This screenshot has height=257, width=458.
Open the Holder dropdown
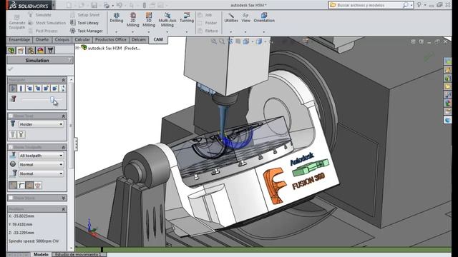[x=42, y=124]
